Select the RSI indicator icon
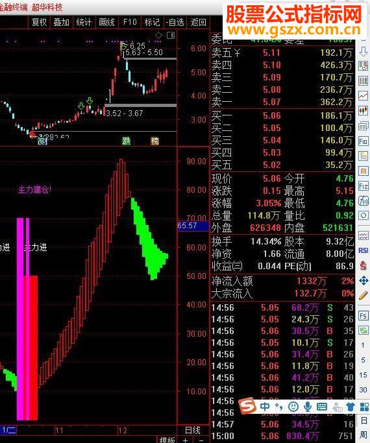Image resolution: width=370 pixels, height=443 pixels. click(x=364, y=250)
